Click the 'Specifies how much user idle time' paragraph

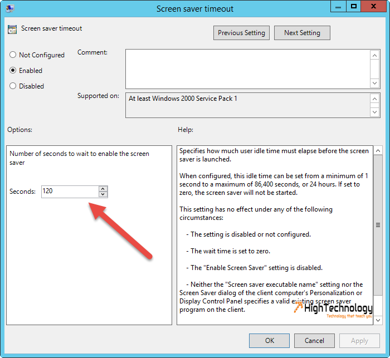(274, 155)
